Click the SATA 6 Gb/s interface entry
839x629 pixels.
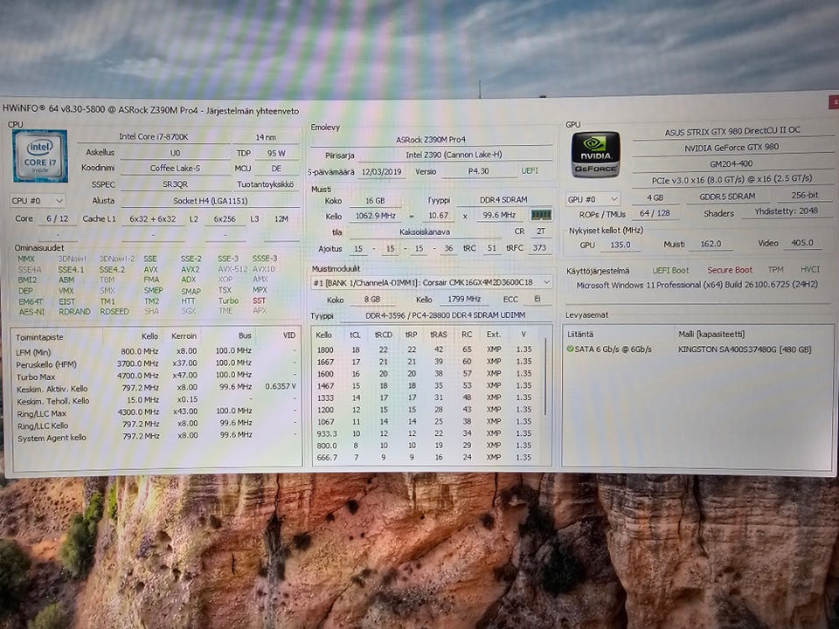pos(613,349)
